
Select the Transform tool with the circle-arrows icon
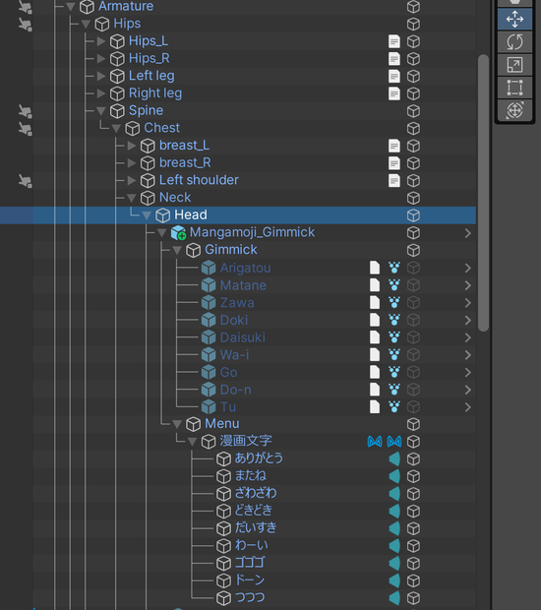point(514,110)
